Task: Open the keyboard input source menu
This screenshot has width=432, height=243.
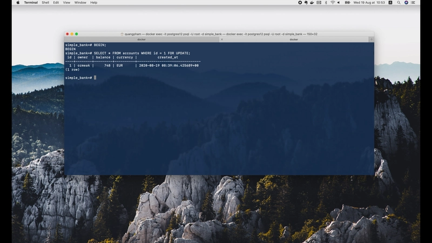Action: click(390, 3)
